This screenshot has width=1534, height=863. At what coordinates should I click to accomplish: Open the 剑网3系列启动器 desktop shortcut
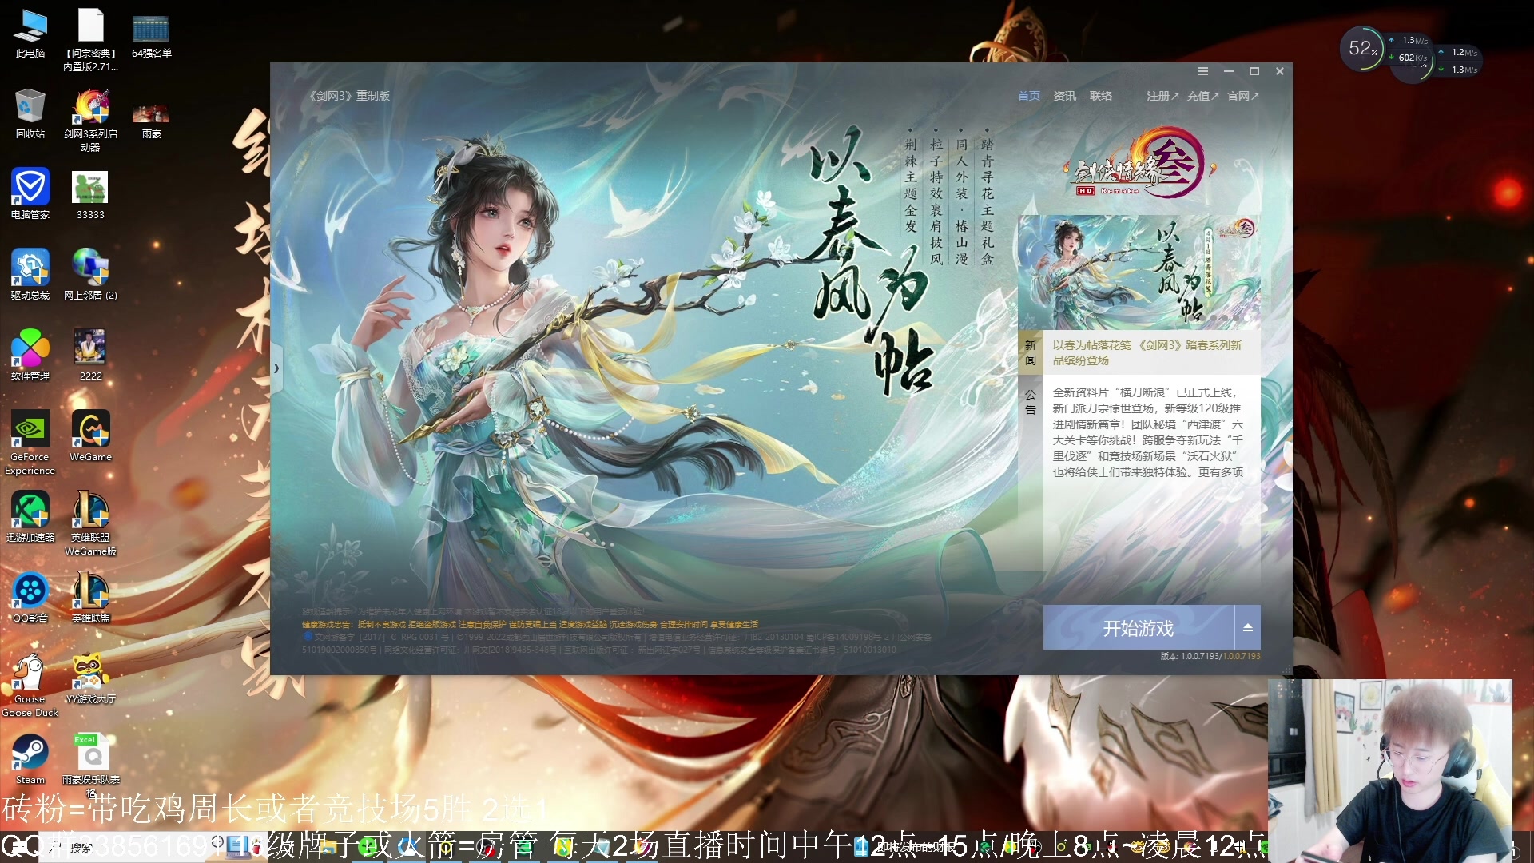[x=90, y=108]
